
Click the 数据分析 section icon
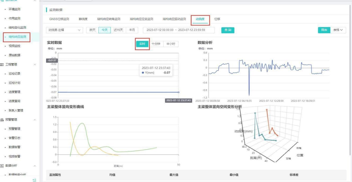point(2,166)
